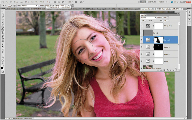Create new adjustment layer icon
This screenshot has height=120, width=192.
167,70
